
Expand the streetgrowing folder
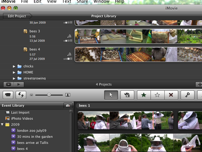coord(14,79)
